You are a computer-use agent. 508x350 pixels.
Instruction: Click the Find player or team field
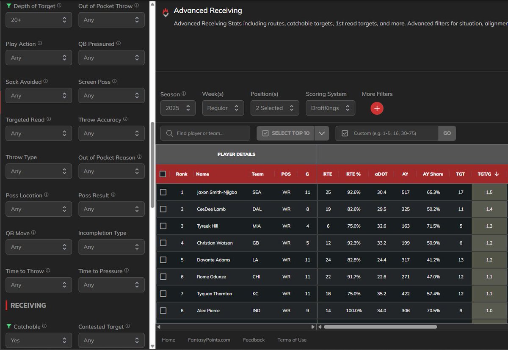point(205,133)
